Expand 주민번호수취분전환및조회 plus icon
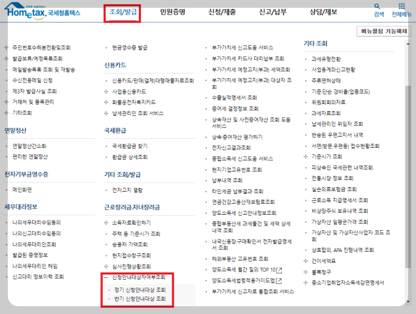 tap(6, 47)
